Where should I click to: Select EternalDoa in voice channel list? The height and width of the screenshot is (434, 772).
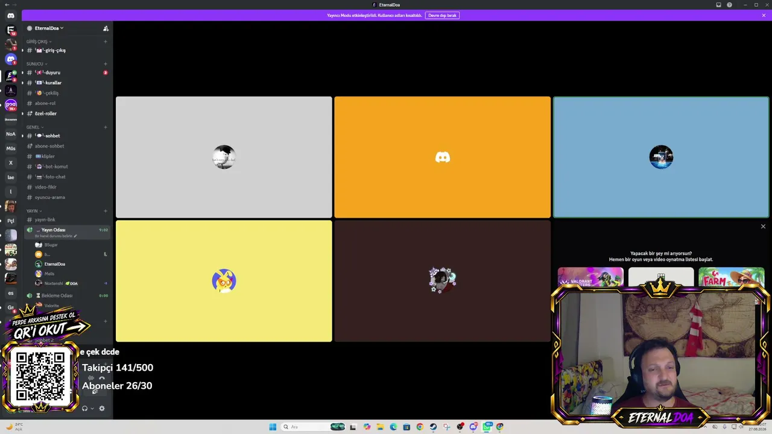[x=71, y=264]
